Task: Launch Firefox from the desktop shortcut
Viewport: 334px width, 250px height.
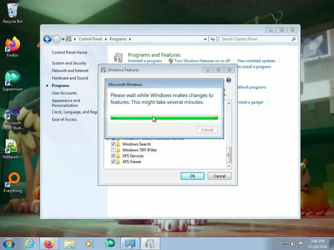Action: [12, 47]
